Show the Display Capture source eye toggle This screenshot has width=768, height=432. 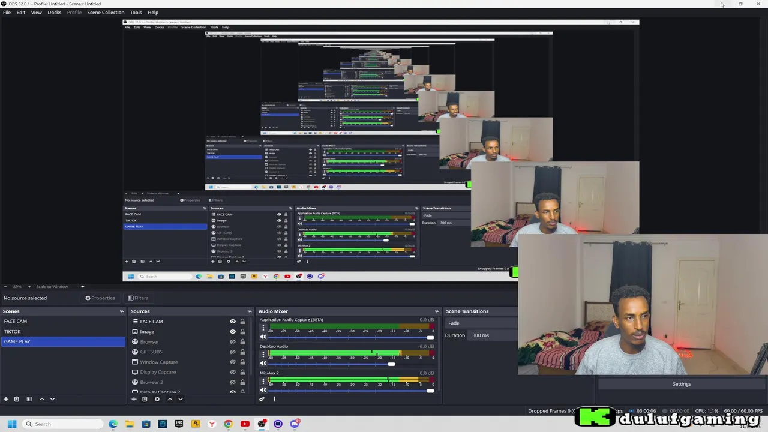(x=233, y=372)
